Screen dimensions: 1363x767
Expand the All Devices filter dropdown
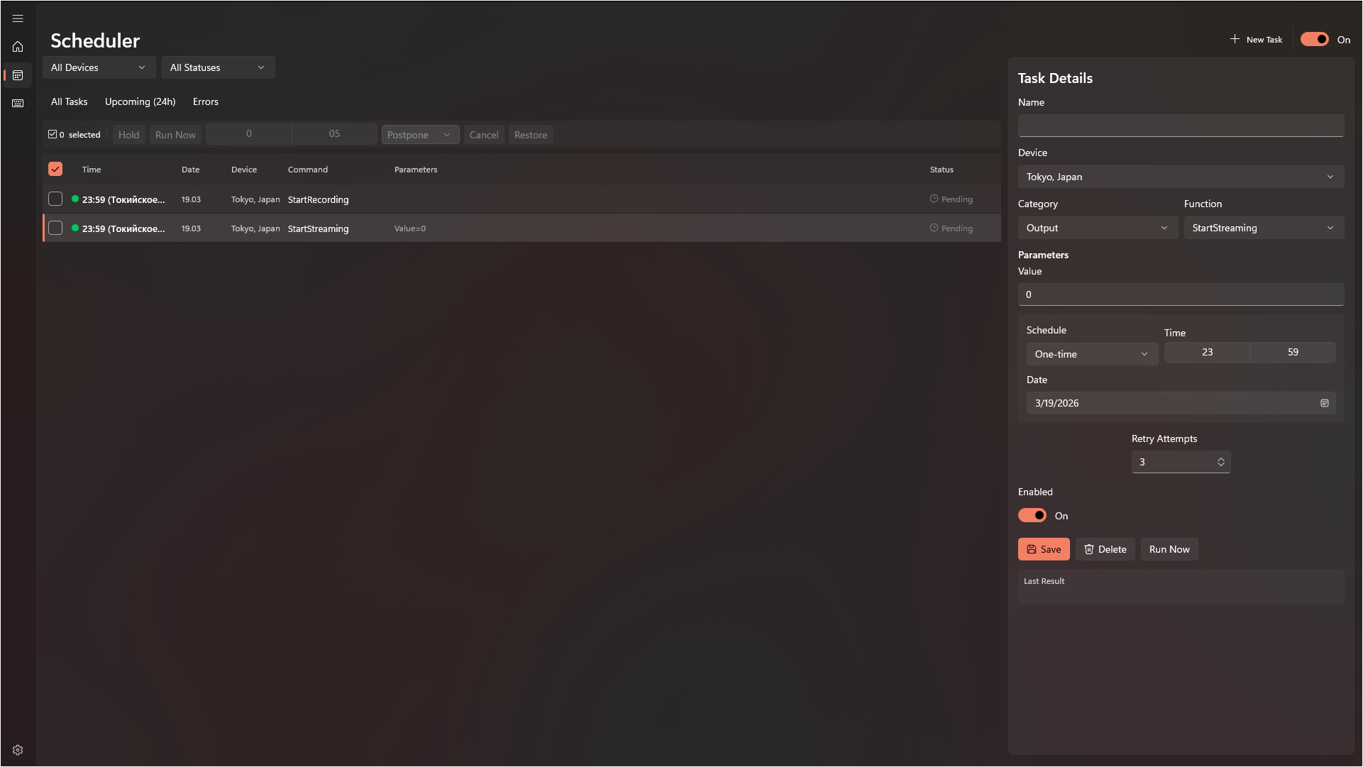[x=99, y=67]
